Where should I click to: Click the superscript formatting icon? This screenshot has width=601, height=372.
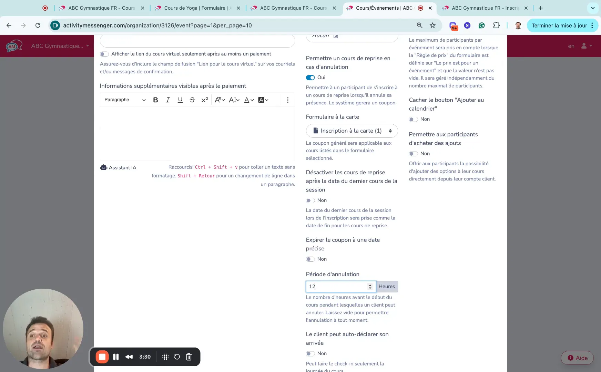point(205,100)
